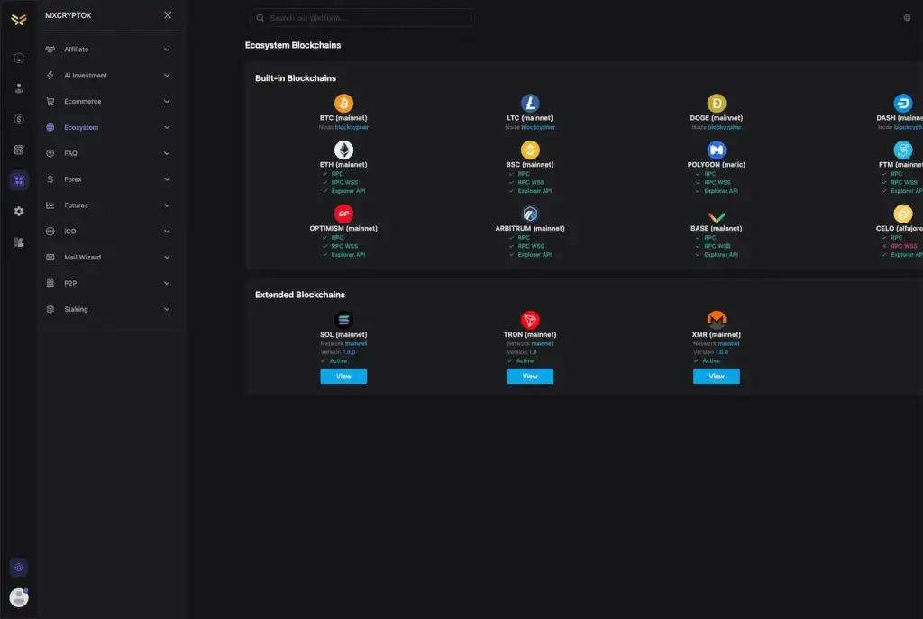Viewport: 923px width, 619px height.
Task: Click the Active status under SOL (mainnet)
Action: (334, 360)
